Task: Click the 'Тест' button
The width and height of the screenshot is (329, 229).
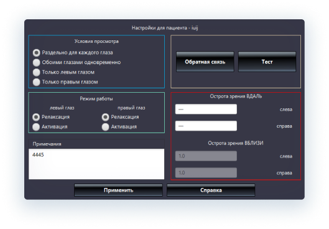Action: pos(267,62)
